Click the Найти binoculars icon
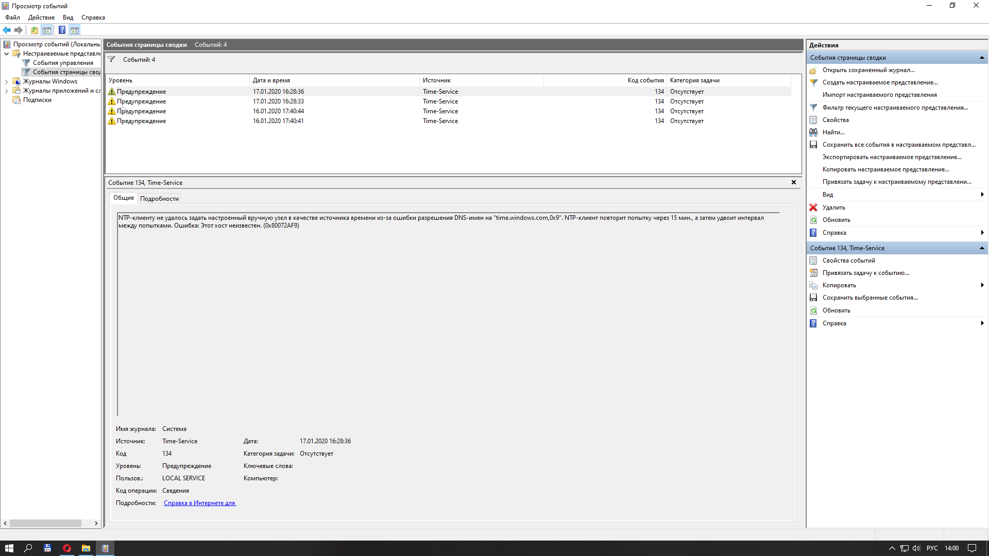This screenshot has width=989, height=556. click(813, 132)
